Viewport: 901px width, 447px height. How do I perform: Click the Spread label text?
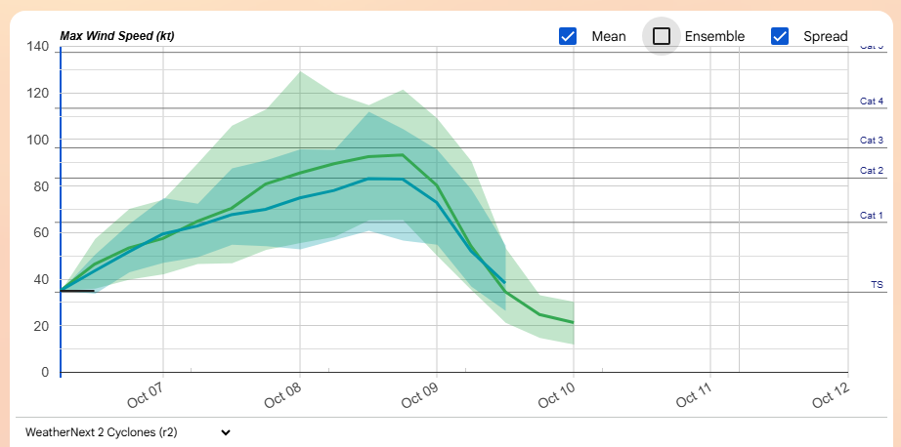[x=825, y=37]
